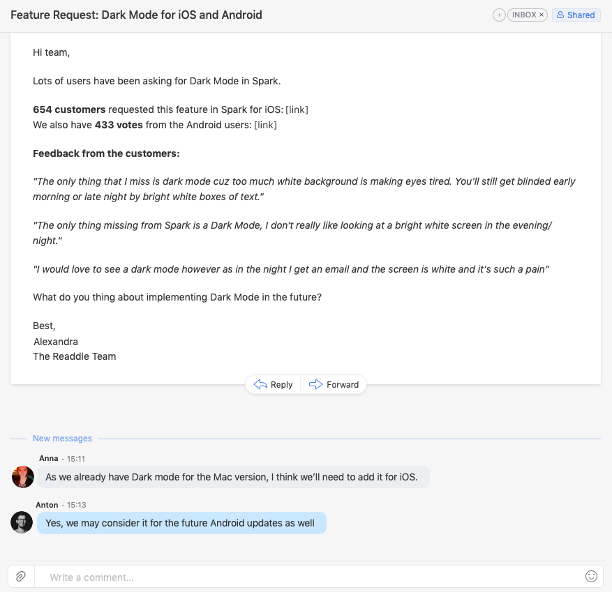This screenshot has width=612, height=592.
Task: Focus the Write a comment field
Action: [308, 577]
